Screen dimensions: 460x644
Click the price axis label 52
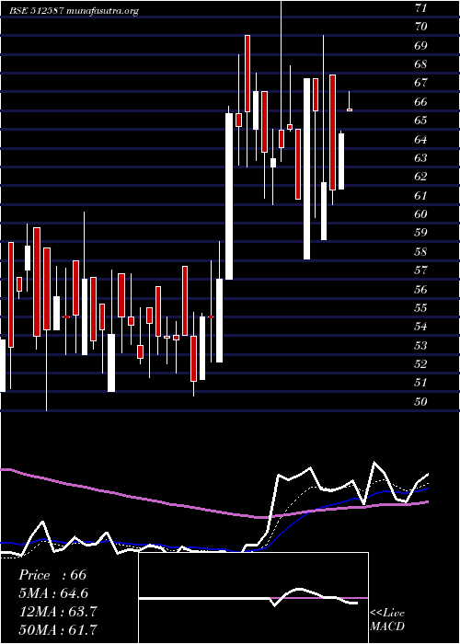[x=421, y=364]
